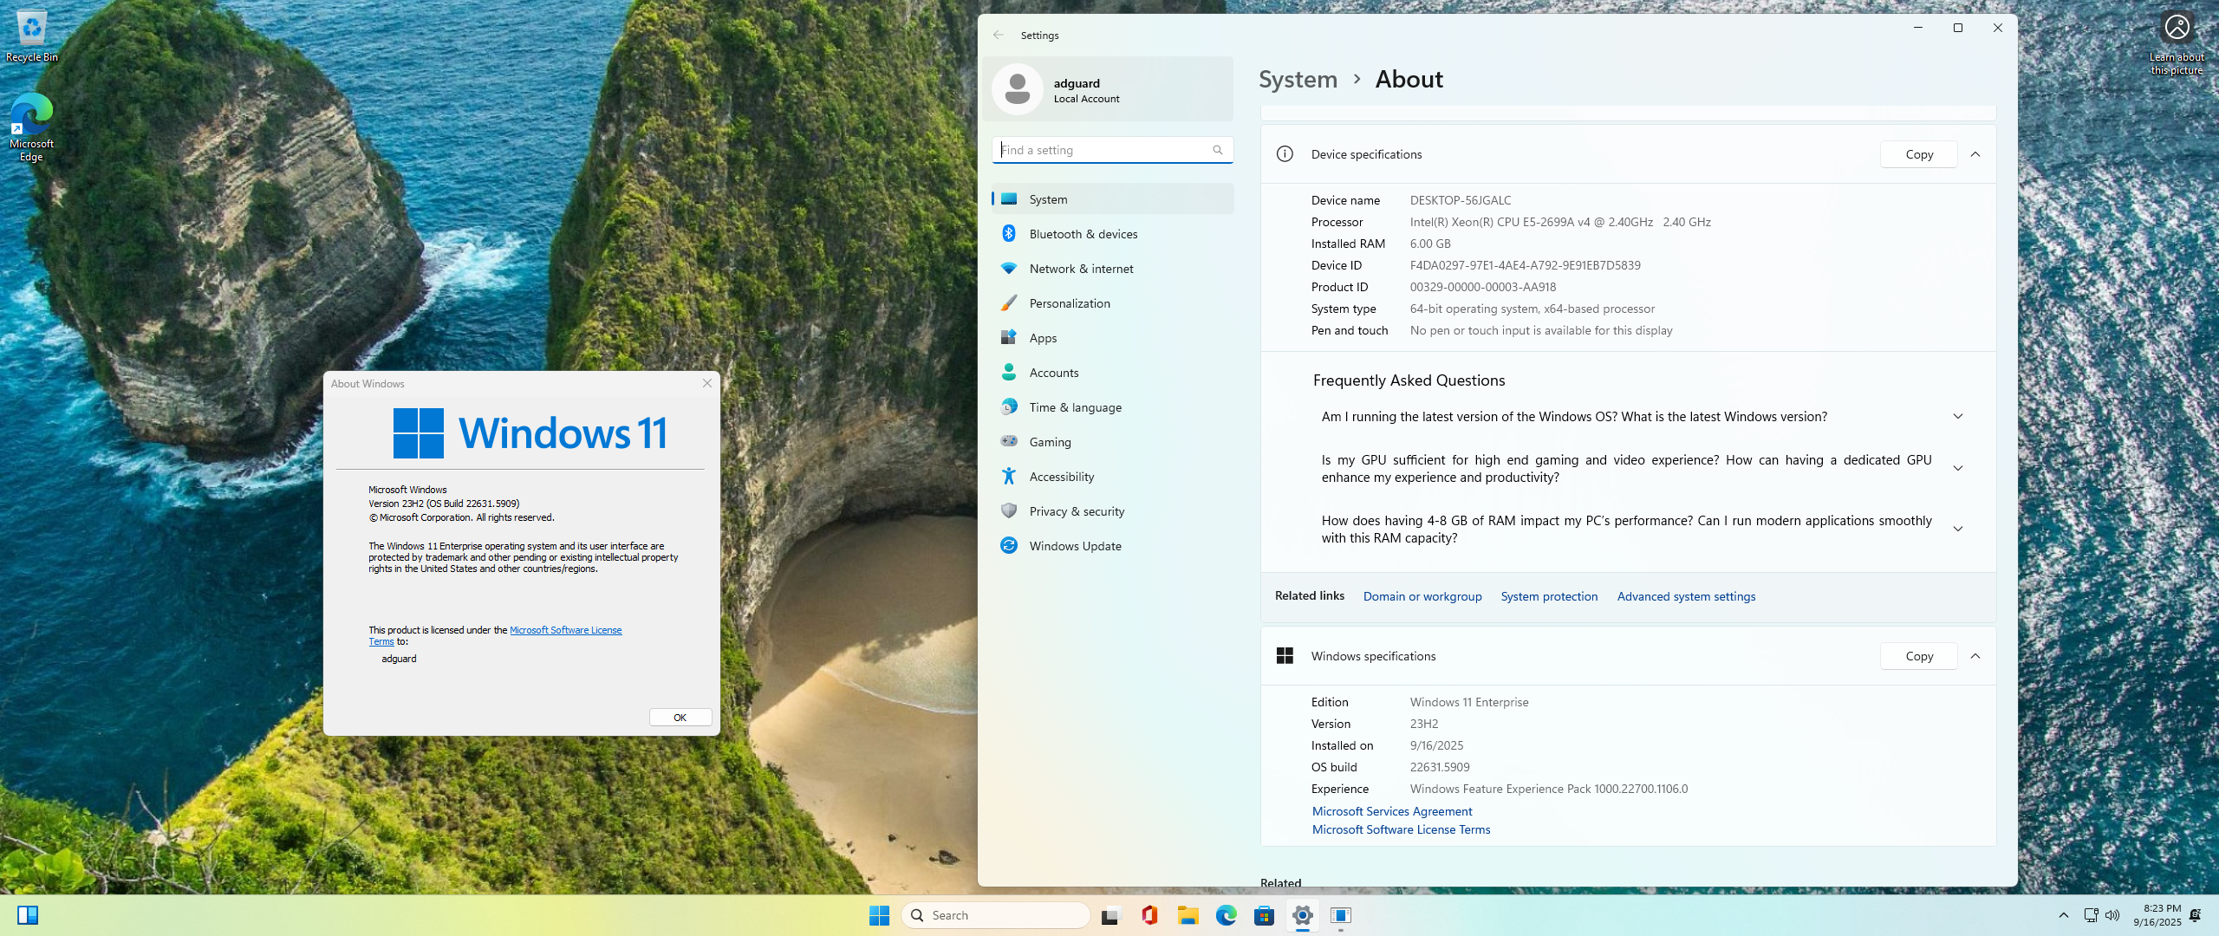Open the notification bell icon
This screenshot has height=936, width=2219.
click(x=2196, y=915)
